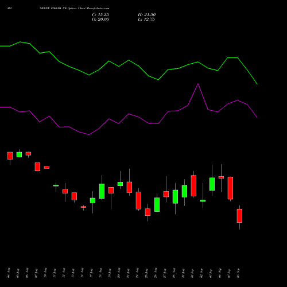
Task: Select the tall red candle above 01 Sep
Action: 193,185
